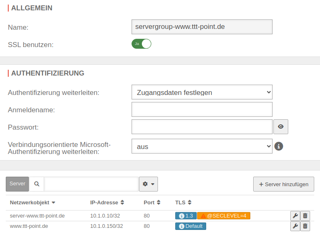The image size is (320, 239).
Task: Click the search magnifier icon
Action: click(x=37, y=184)
